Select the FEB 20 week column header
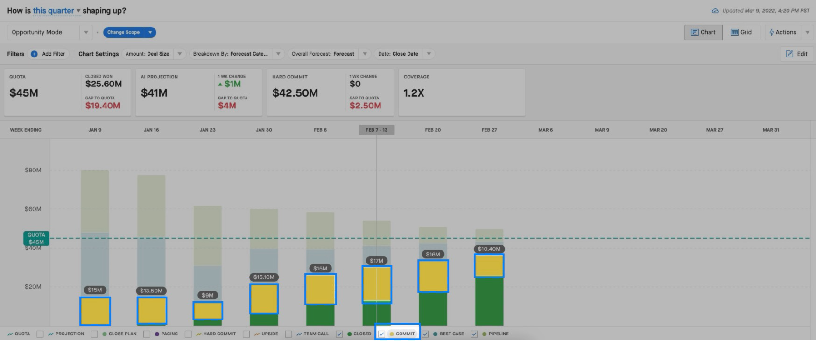 pos(433,130)
